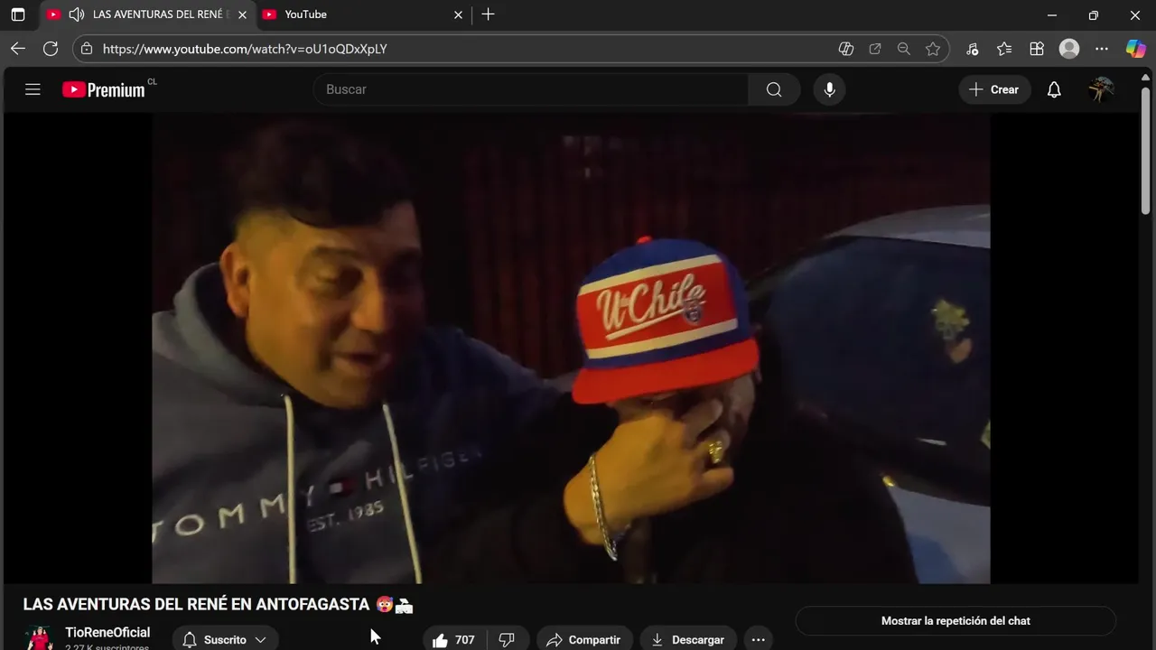The width and height of the screenshot is (1156, 650).
Task: Open the Favorites list icon
Action: [1004, 49]
